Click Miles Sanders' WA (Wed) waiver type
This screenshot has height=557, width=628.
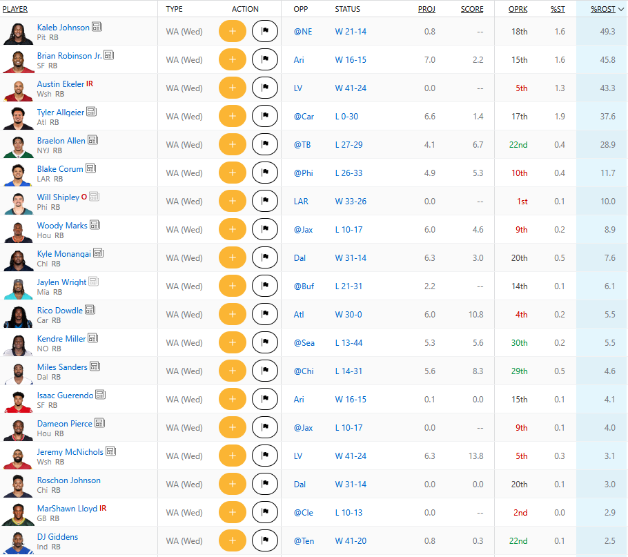(x=184, y=371)
